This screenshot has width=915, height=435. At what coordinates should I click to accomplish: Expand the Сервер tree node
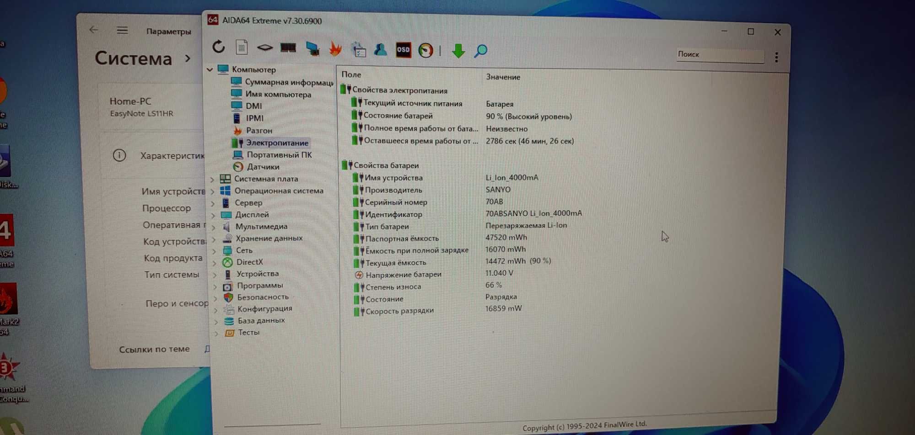(x=213, y=203)
